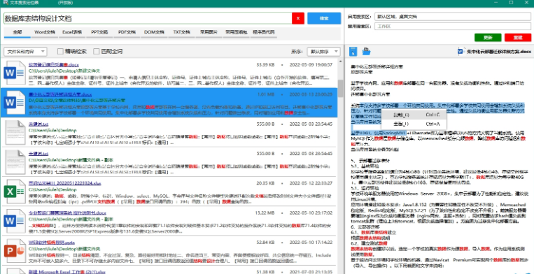Switch to the 程序员代码 tab
Screen dimensions: 534x274
point(264,32)
